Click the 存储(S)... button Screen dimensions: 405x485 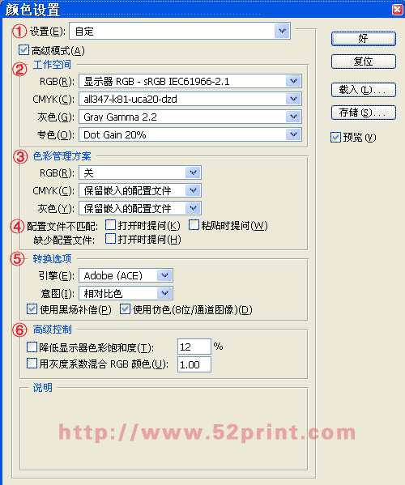(x=364, y=113)
